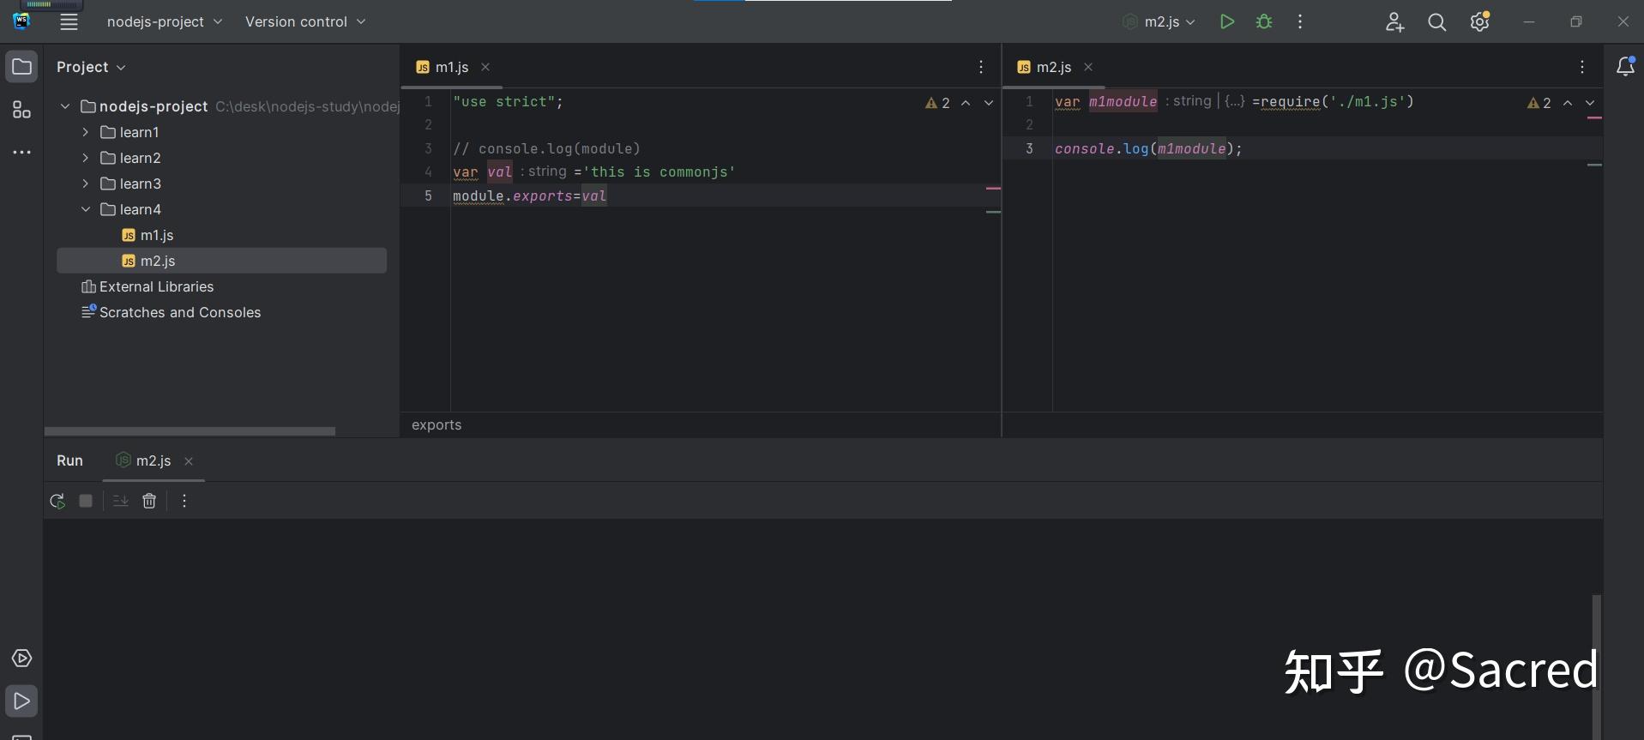The width and height of the screenshot is (1644, 740).
Task: Open the Version control menu
Action: 305,22
